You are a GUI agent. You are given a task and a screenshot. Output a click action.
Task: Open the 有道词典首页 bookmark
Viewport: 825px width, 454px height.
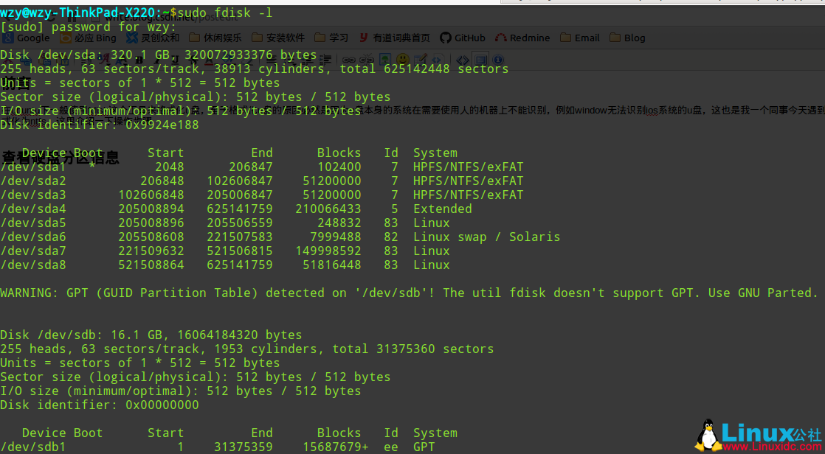click(x=394, y=38)
